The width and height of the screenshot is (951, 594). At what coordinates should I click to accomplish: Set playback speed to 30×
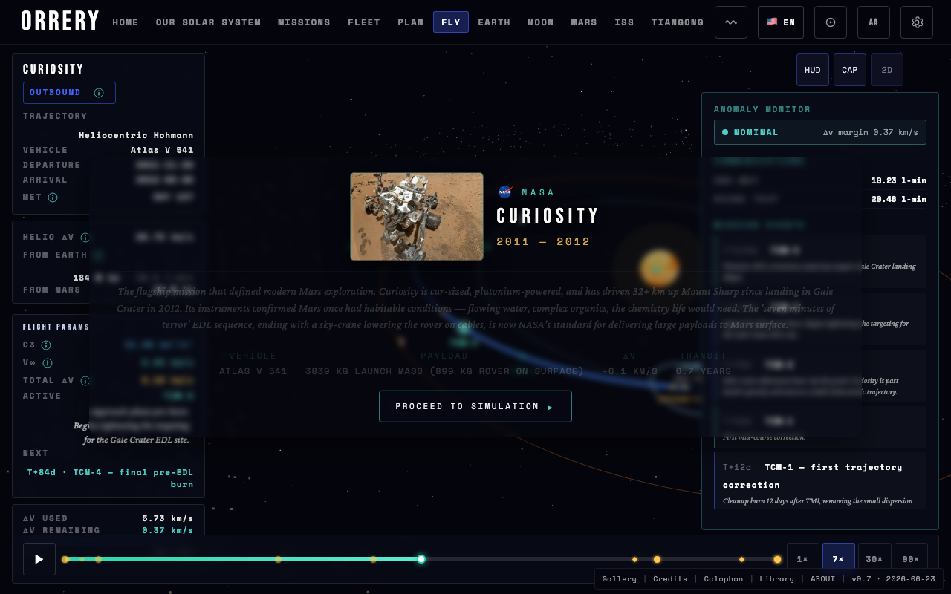(874, 559)
